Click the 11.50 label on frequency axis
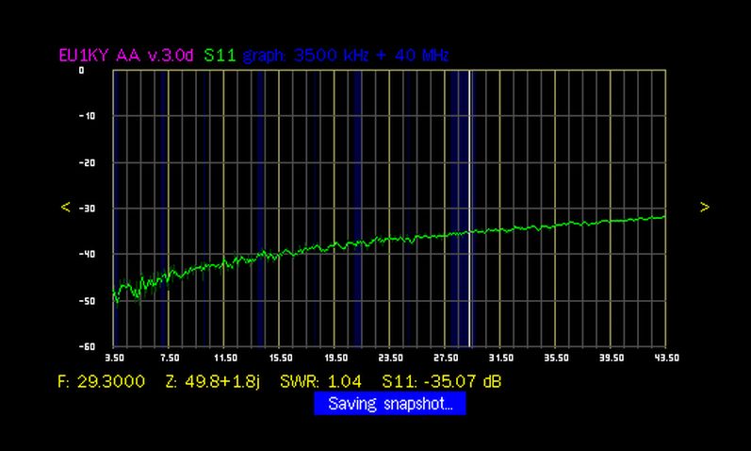The height and width of the screenshot is (451, 751). pyautogui.click(x=224, y=359)
